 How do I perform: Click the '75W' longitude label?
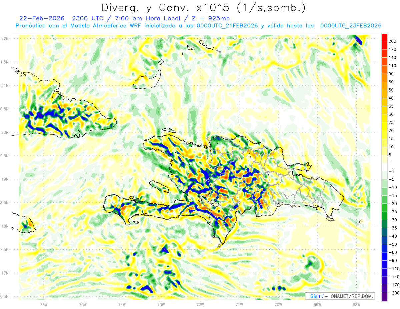(83, 304)
